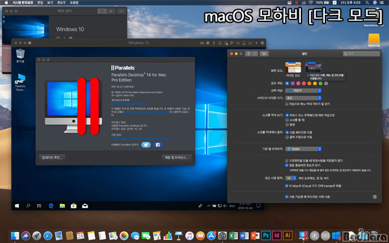
Task: Select 스크롤 할 때 radio button
Action: click(287, 120)
